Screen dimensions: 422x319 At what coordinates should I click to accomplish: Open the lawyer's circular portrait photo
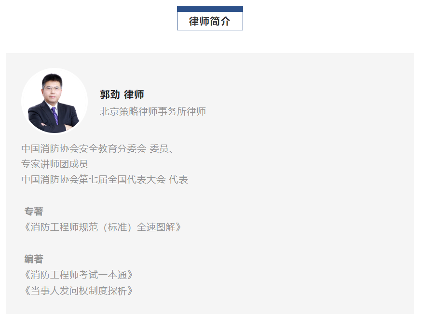pos(54,101)
